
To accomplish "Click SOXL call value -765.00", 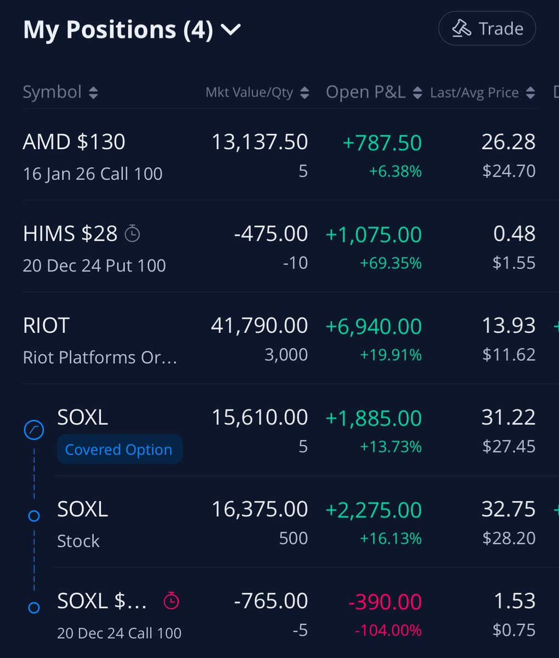I will pos(271,601).
